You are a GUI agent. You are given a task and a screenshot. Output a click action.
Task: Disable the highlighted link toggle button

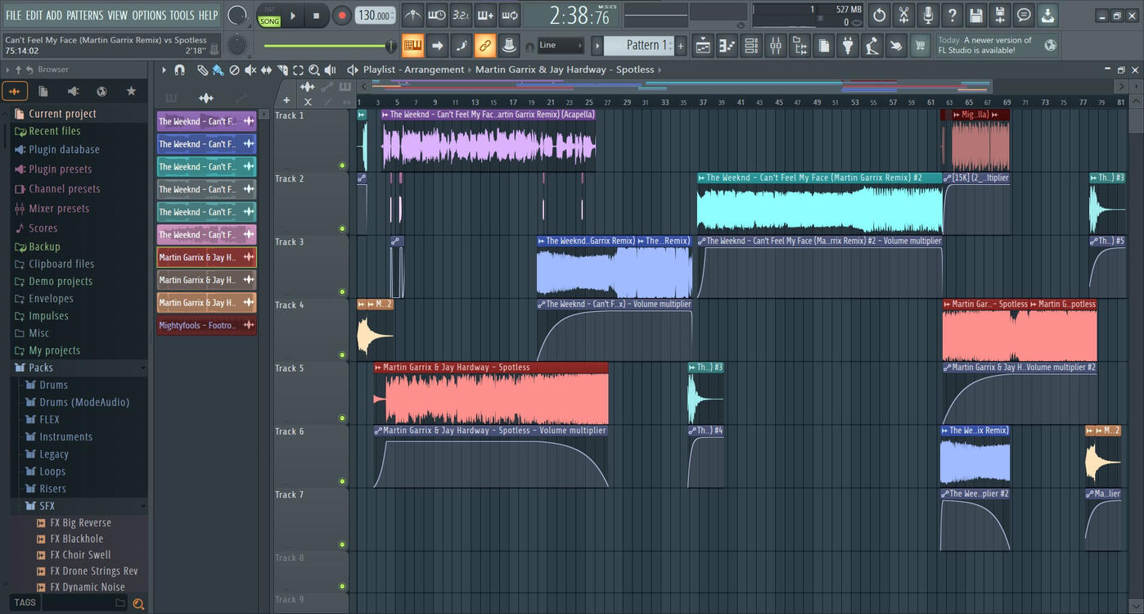(x=484, y=46)
